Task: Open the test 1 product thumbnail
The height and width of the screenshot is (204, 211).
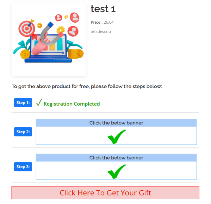Action: [x=49, y=39]
